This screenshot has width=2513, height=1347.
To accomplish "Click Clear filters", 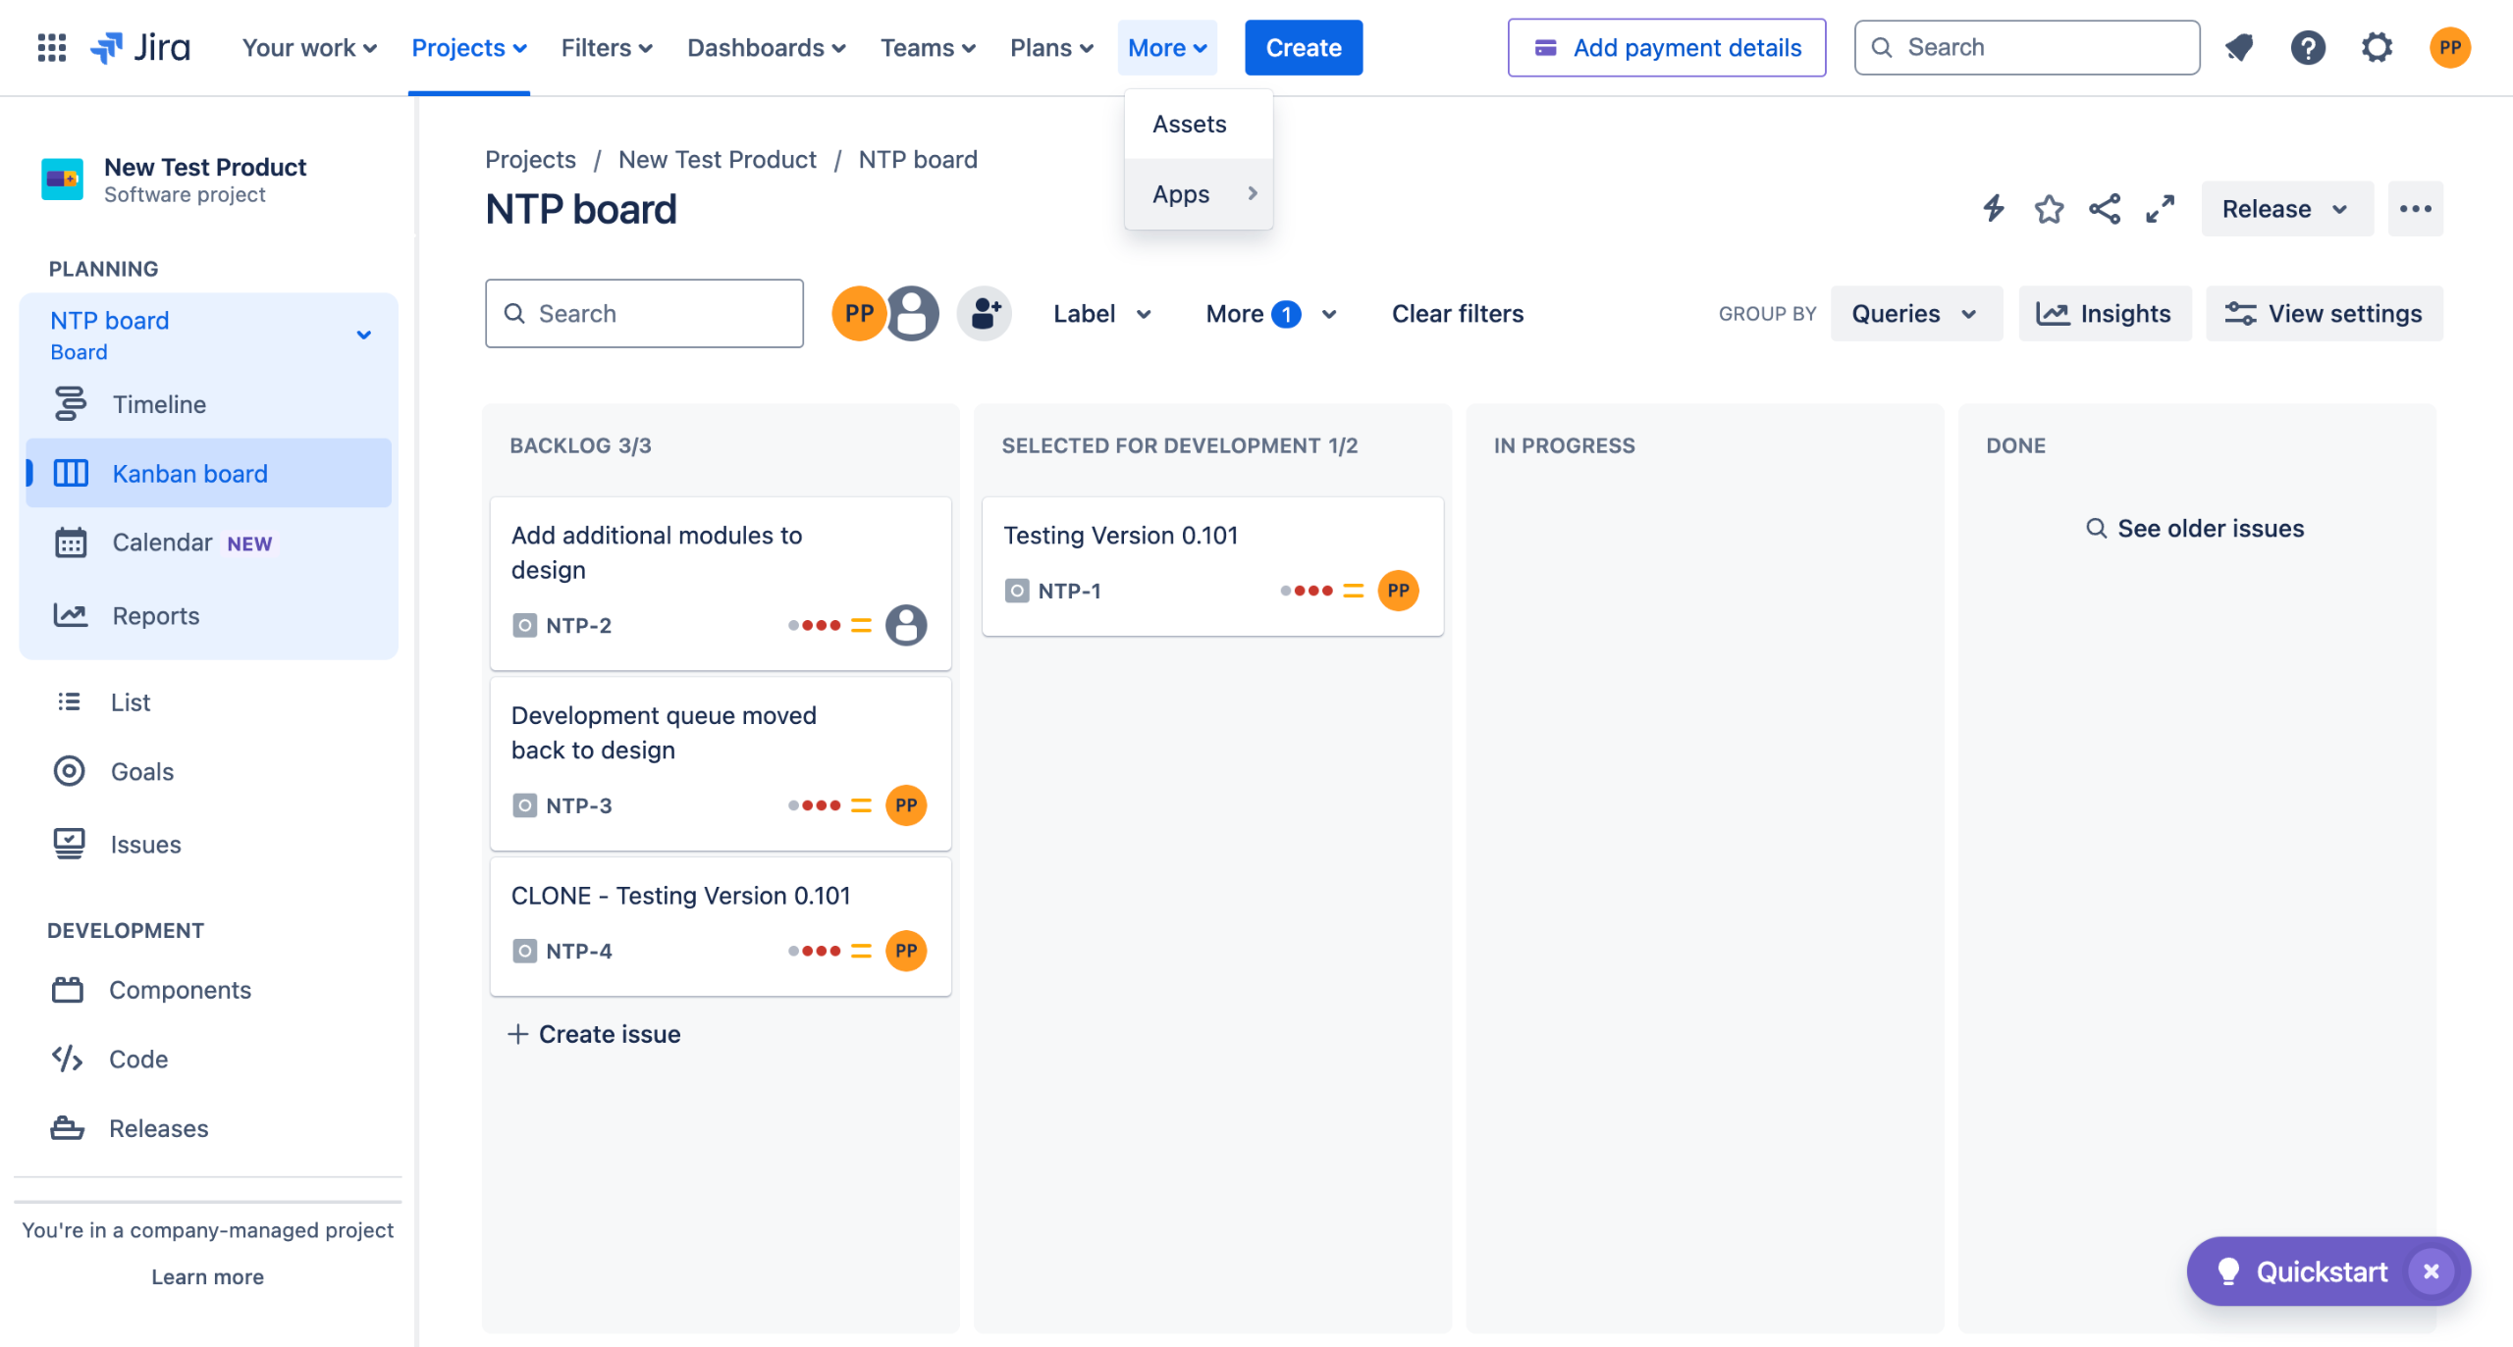I will (x=1457, y=314).
